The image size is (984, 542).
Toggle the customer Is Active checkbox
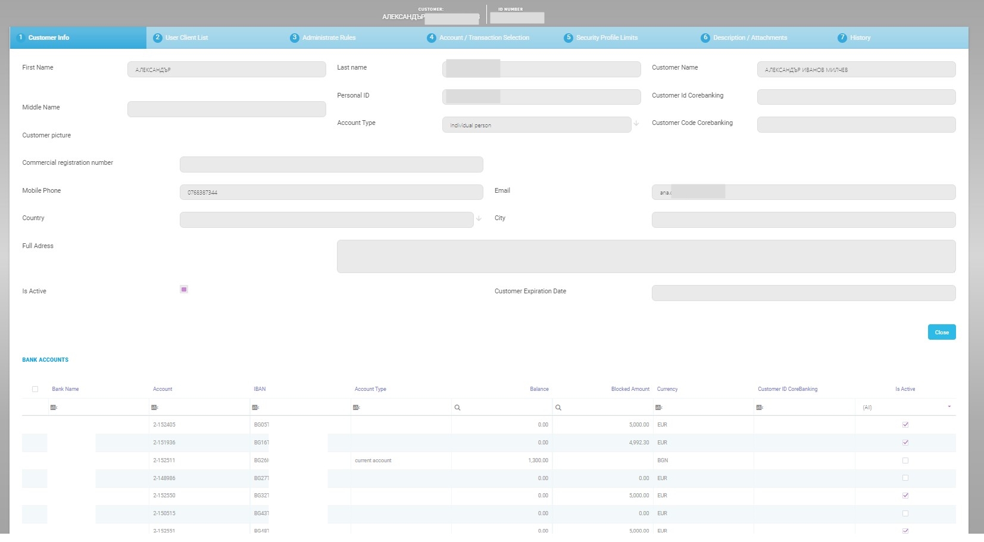184,290
